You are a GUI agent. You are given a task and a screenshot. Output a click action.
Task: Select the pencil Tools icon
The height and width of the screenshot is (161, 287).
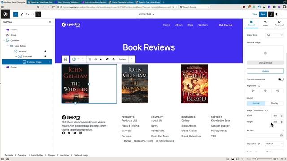(22, 14)
